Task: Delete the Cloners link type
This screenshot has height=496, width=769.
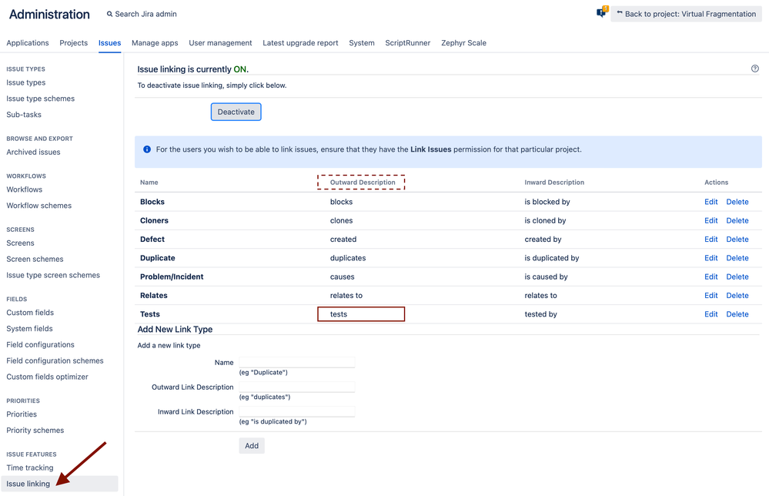Action: pyautogui.click(x=737, y=220)
